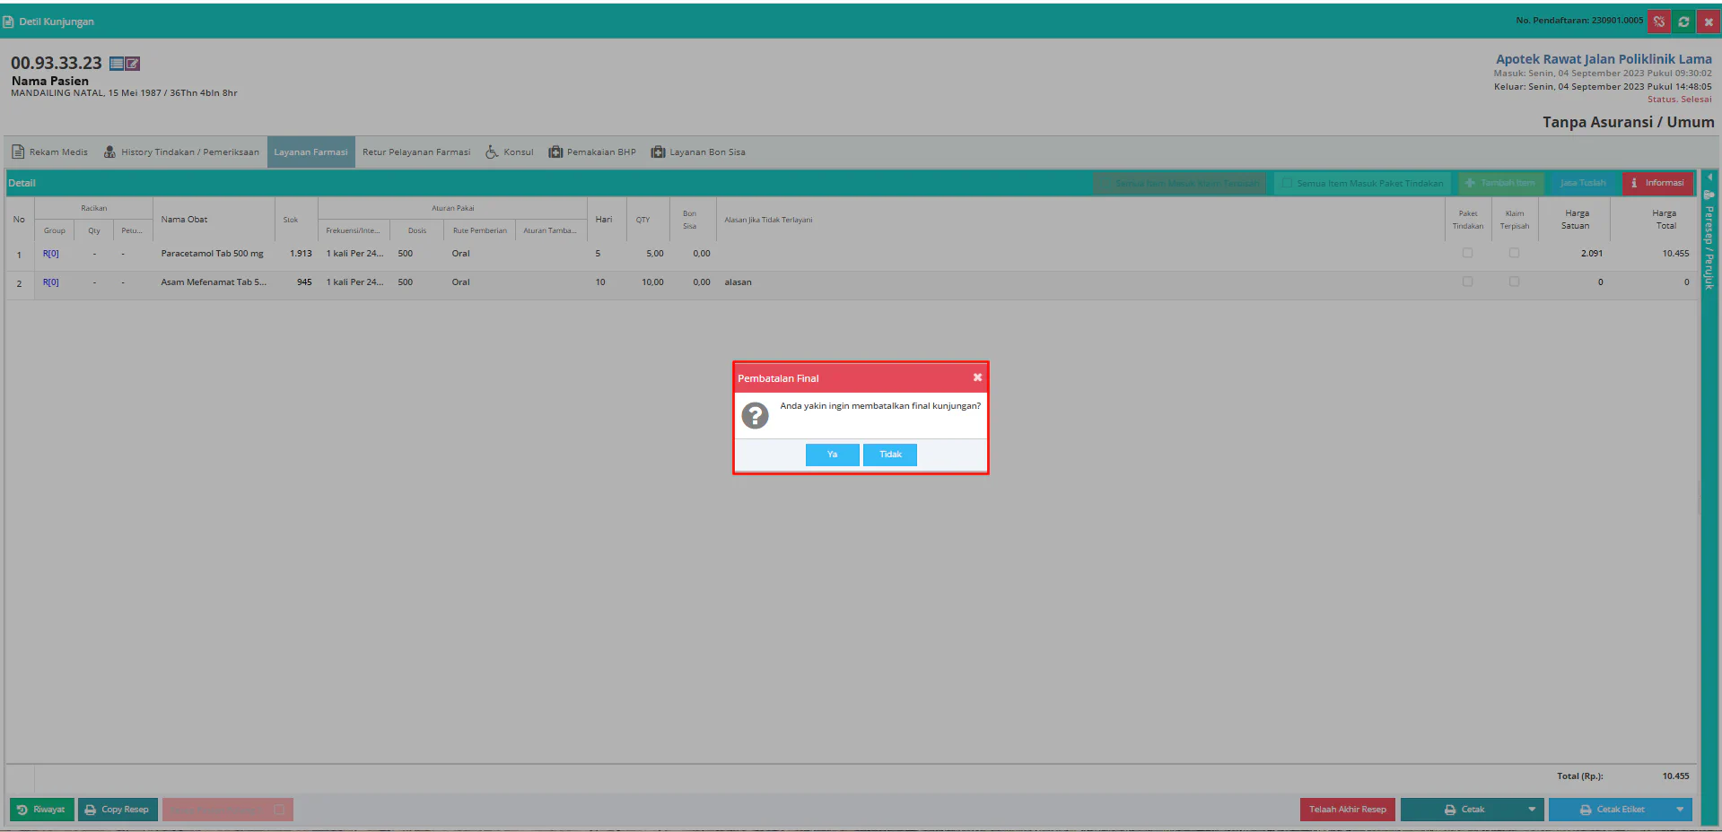Check Klaim Terpisah for Asam Mefenamat row
This screenshot has width=1722, height=832.
(1515, 282)
